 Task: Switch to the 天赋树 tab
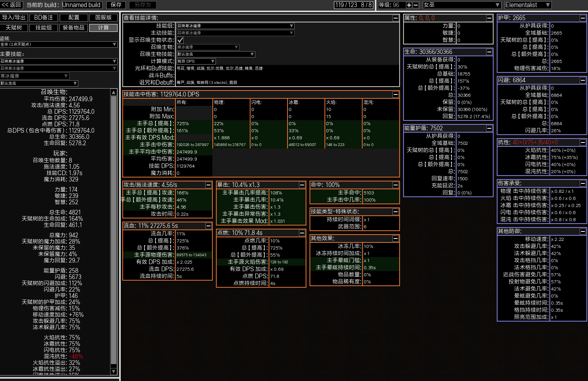coord(14,28)
